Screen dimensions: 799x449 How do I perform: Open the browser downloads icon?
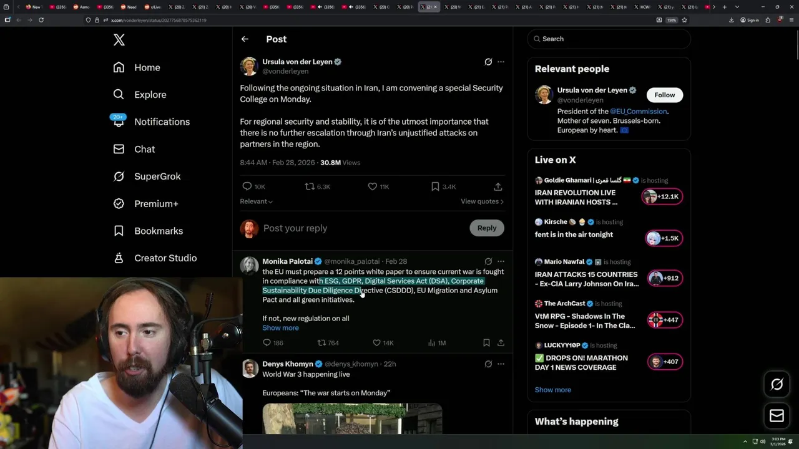point(731,20)
